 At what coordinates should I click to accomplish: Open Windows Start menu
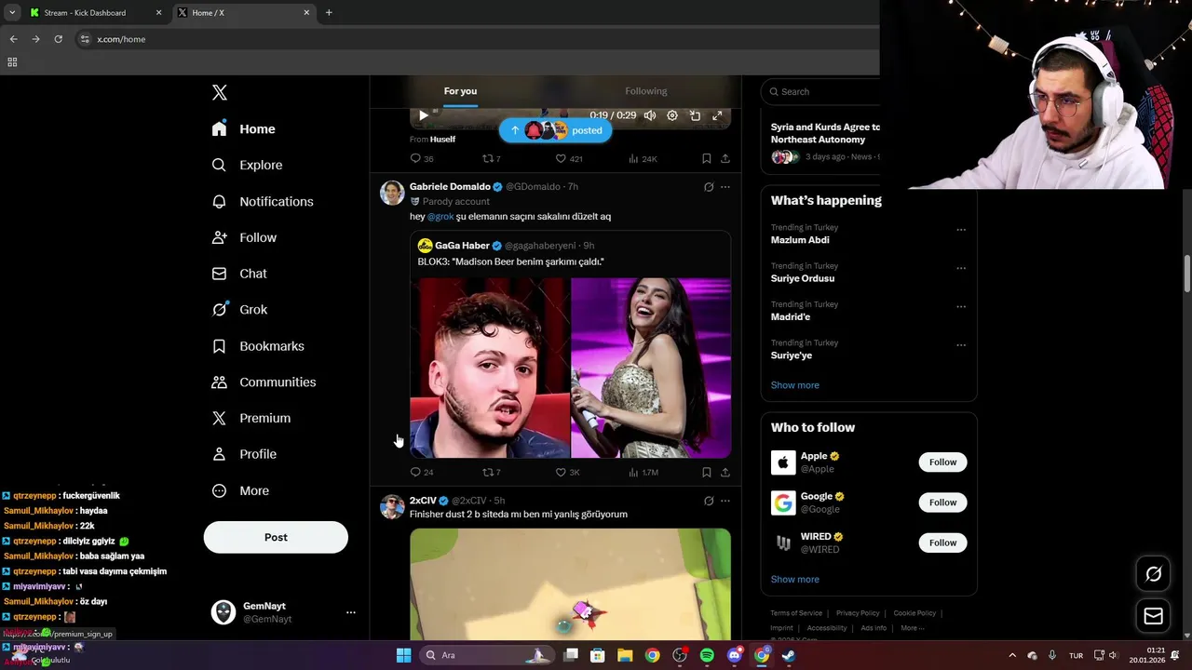click(x=403, y=655)
